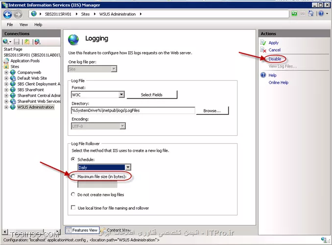332x245 pixels.
Task: Select Do not create new log files
Action: 73,195
